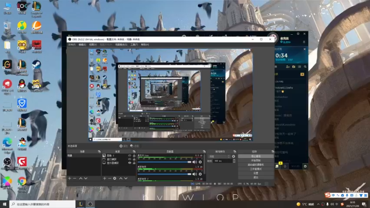Move source down in Sources panel
The image size is (370, 208).
point(126,178)
